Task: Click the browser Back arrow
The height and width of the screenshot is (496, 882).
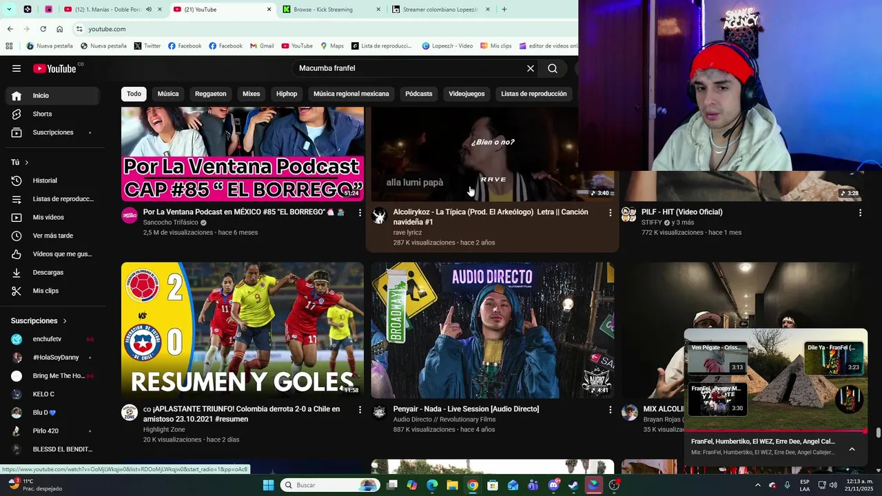Action: point(10,29)
